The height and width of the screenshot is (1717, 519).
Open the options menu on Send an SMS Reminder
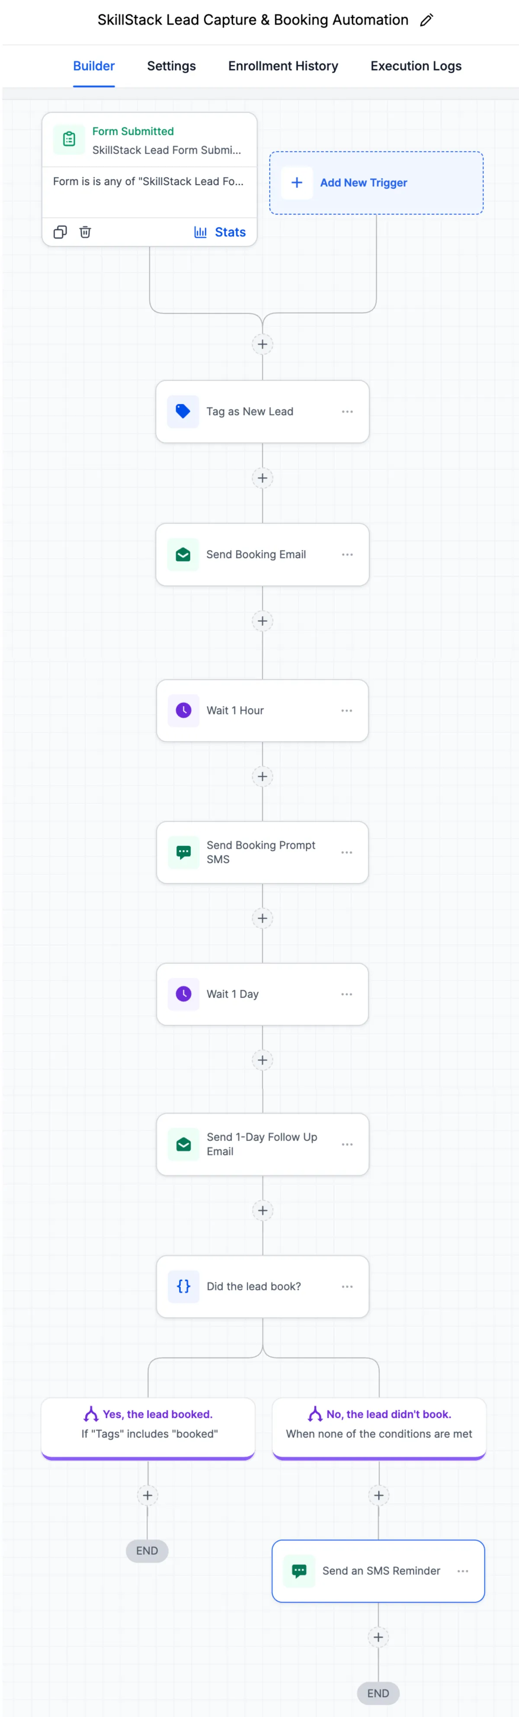click(x=462, y=1571)
